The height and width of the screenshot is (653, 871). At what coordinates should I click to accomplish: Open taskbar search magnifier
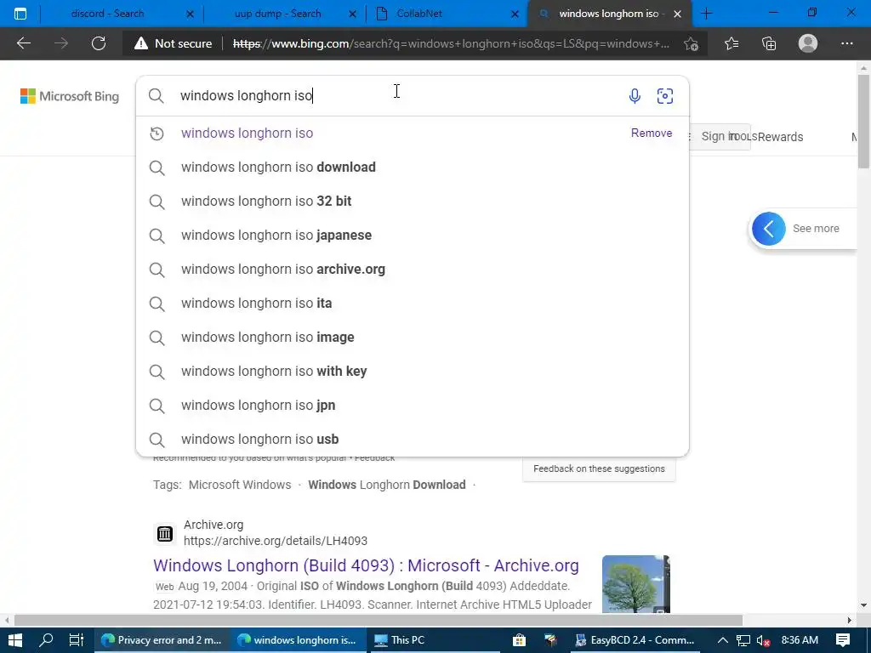46,640
